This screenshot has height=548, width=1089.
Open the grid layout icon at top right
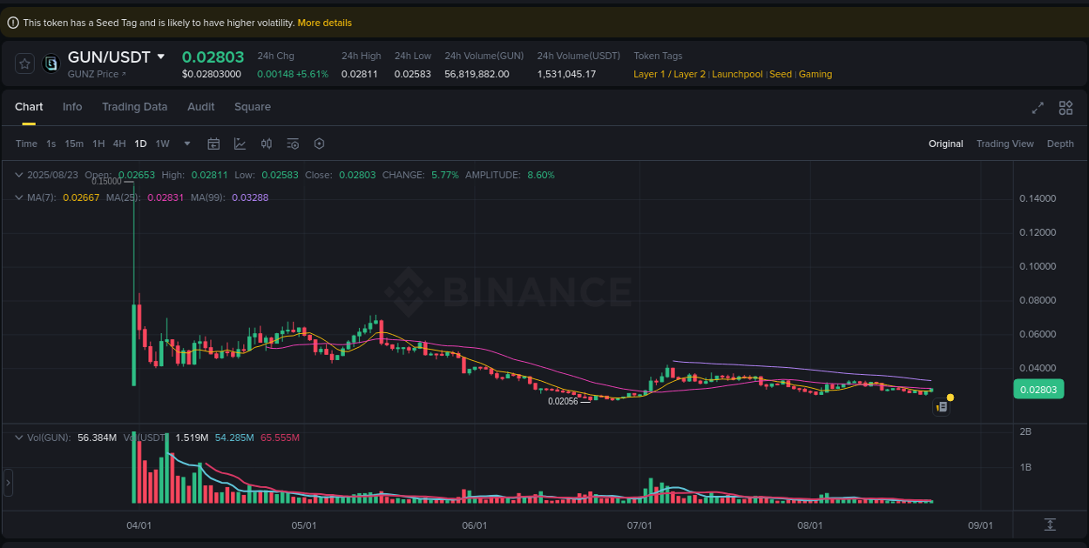[x=1065, y=108]
